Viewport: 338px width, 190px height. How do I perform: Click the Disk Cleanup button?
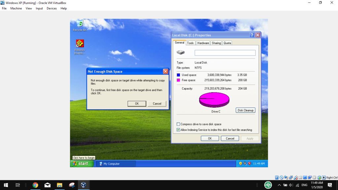(246, 110)
